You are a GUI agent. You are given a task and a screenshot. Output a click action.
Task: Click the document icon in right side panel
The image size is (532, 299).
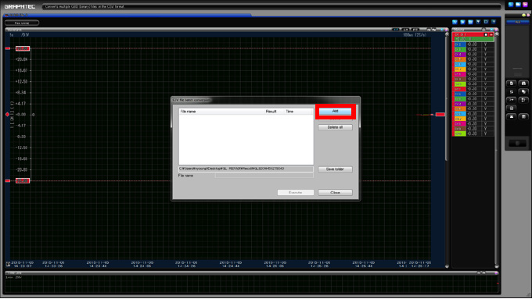pos(512,84)
